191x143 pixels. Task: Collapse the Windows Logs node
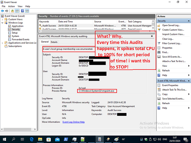(2, 23)
